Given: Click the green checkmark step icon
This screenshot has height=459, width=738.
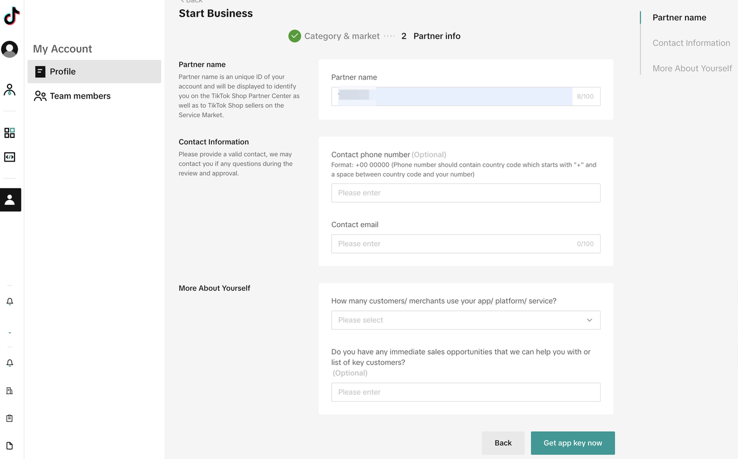Looking at the screenshot, I should pyautogui.click(x=295, y=36).
